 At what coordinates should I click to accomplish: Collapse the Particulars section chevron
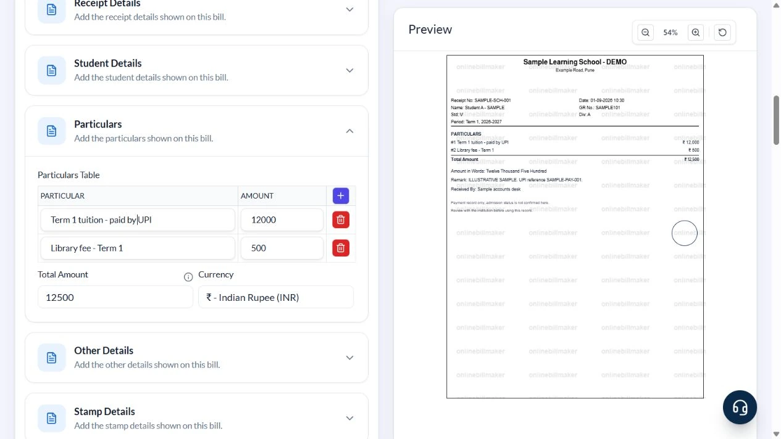click(349, 131)
